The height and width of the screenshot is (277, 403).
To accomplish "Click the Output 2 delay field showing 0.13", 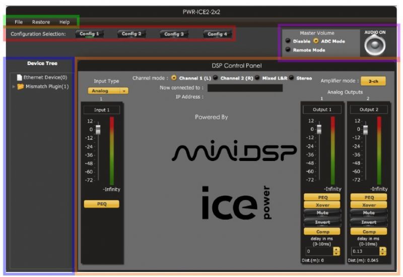I will coord(365,251).
